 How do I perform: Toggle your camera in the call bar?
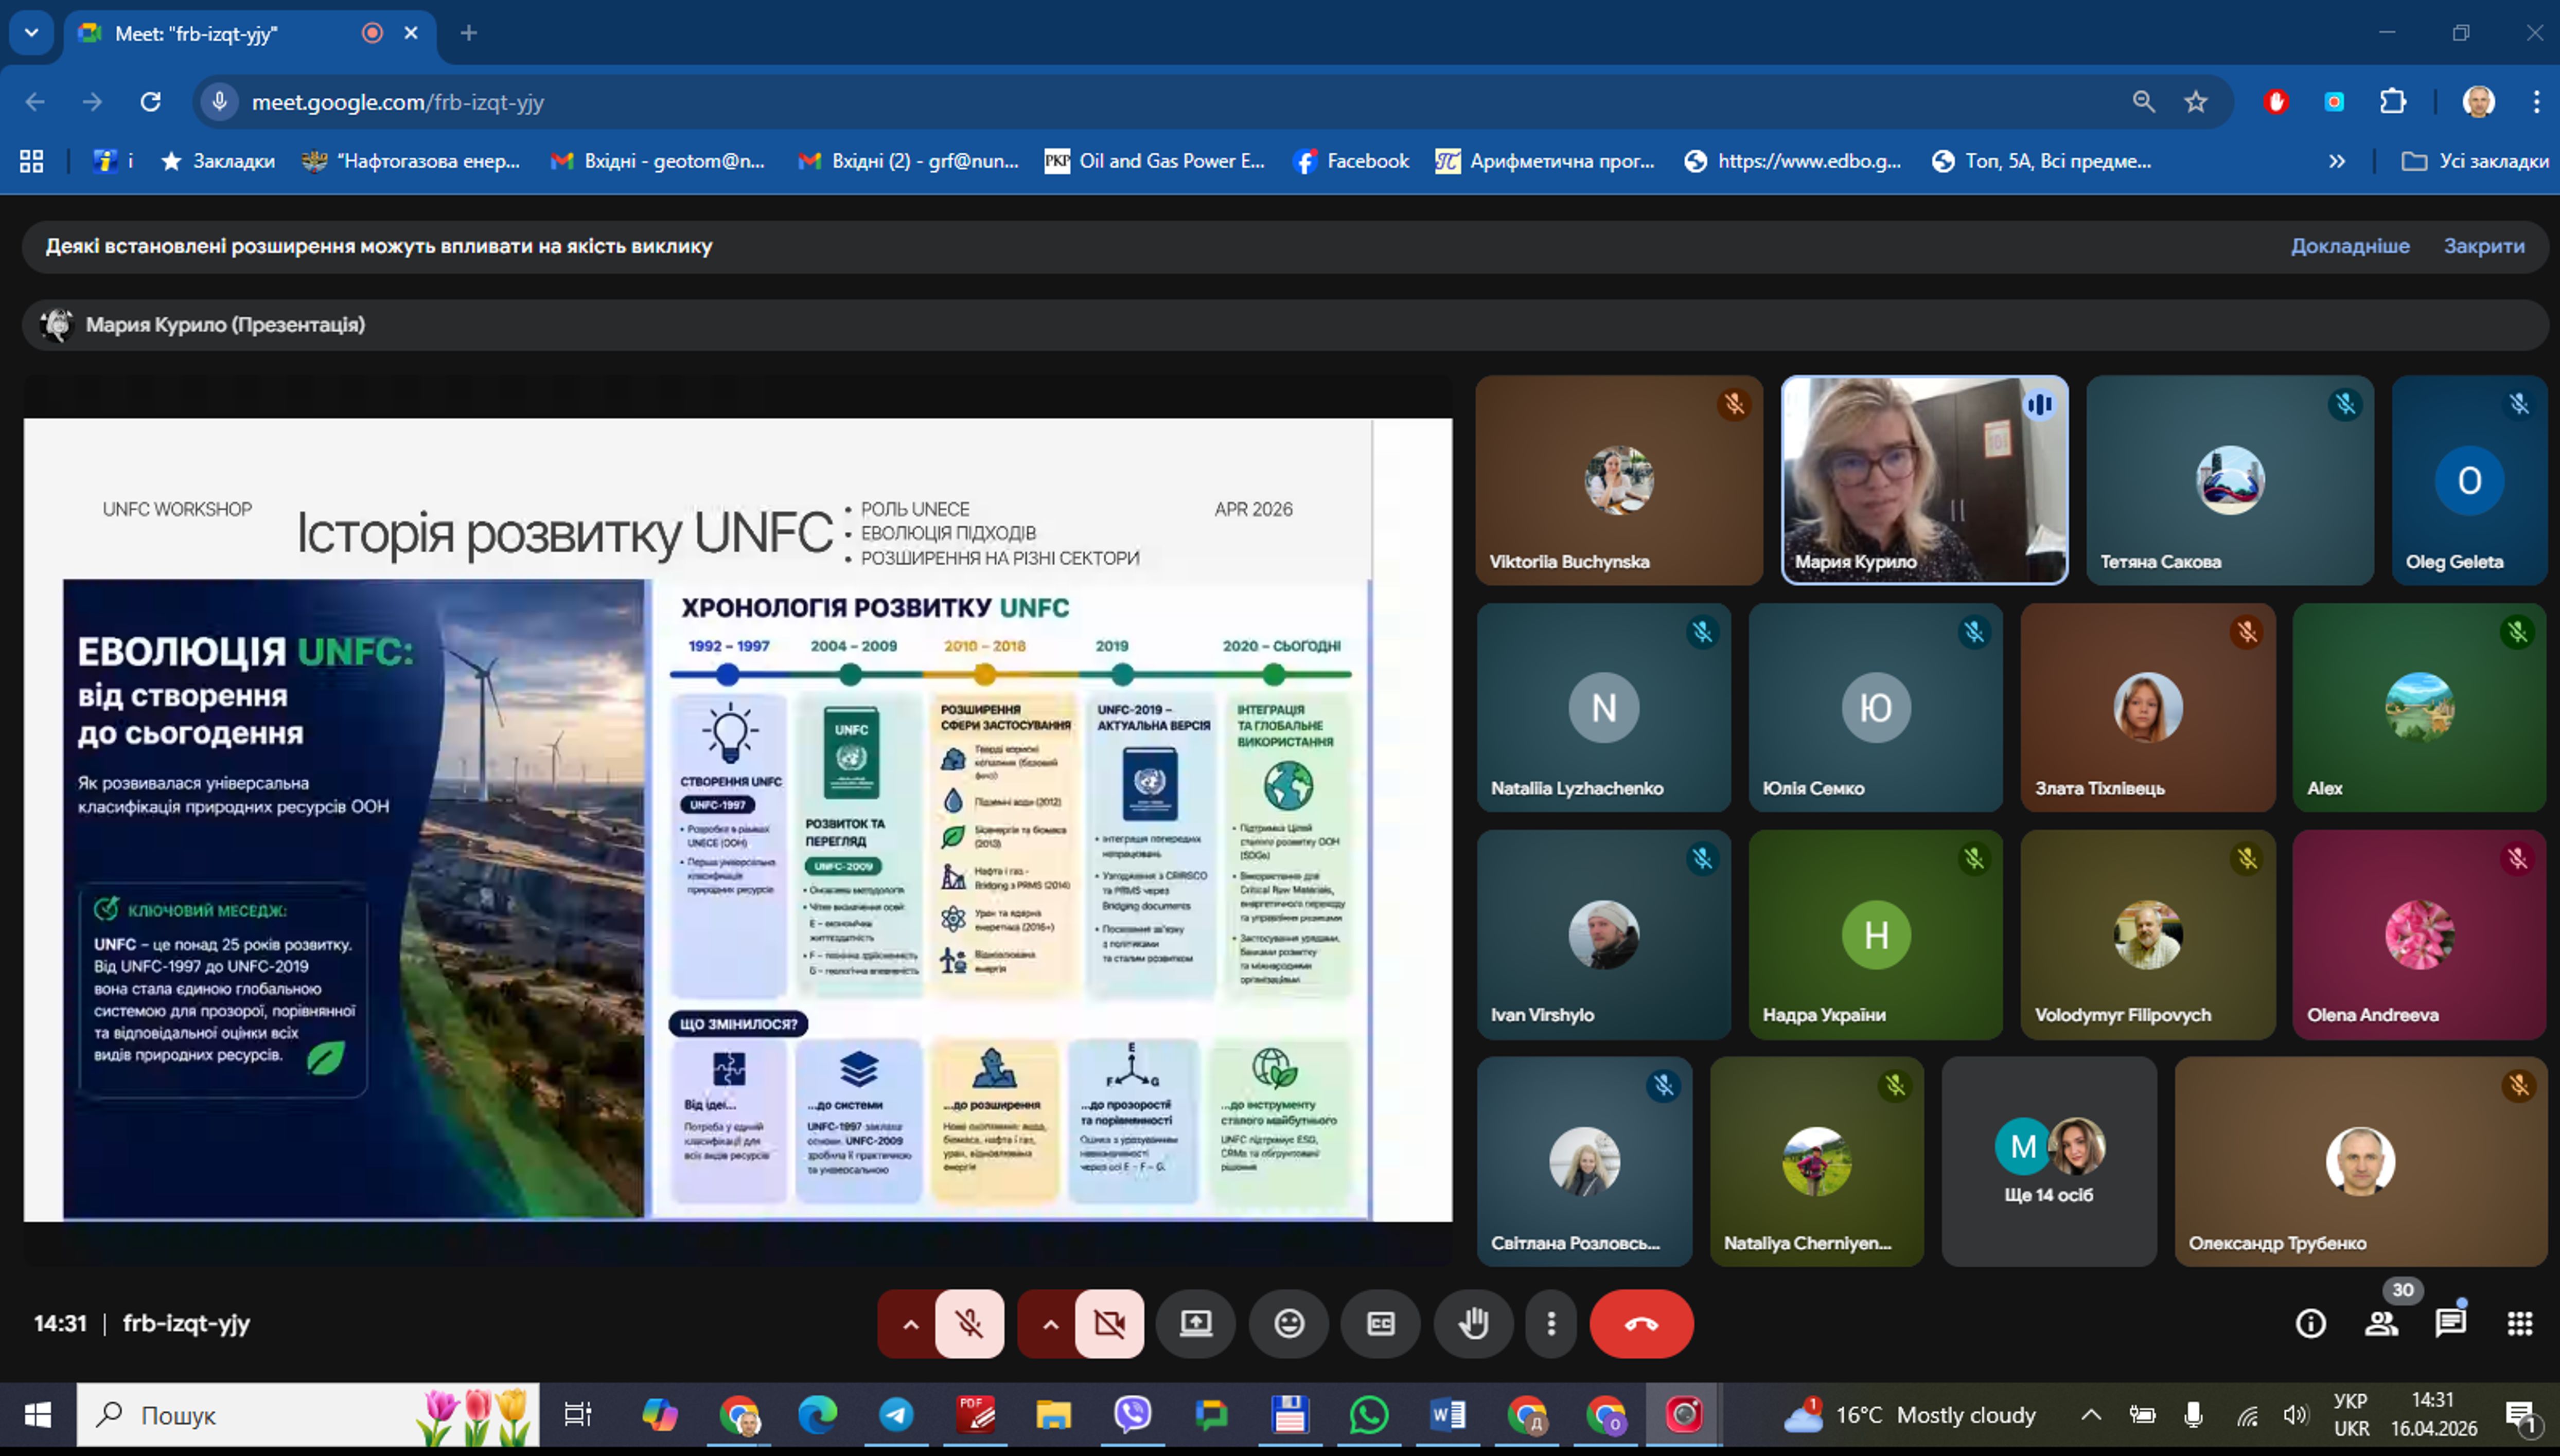click(x=1109, y=1324)
